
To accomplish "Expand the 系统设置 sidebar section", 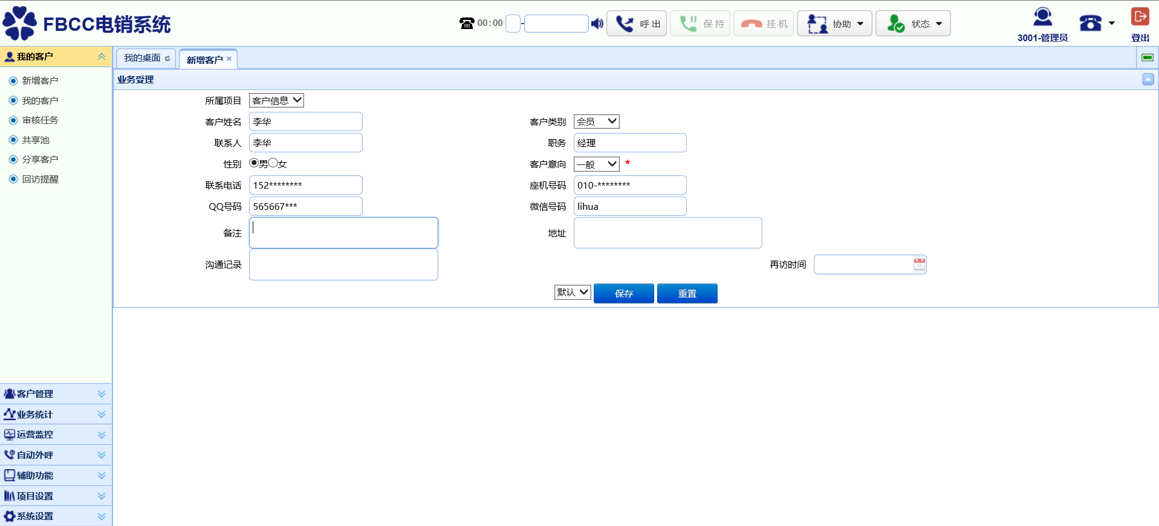I will pos(56,516).
